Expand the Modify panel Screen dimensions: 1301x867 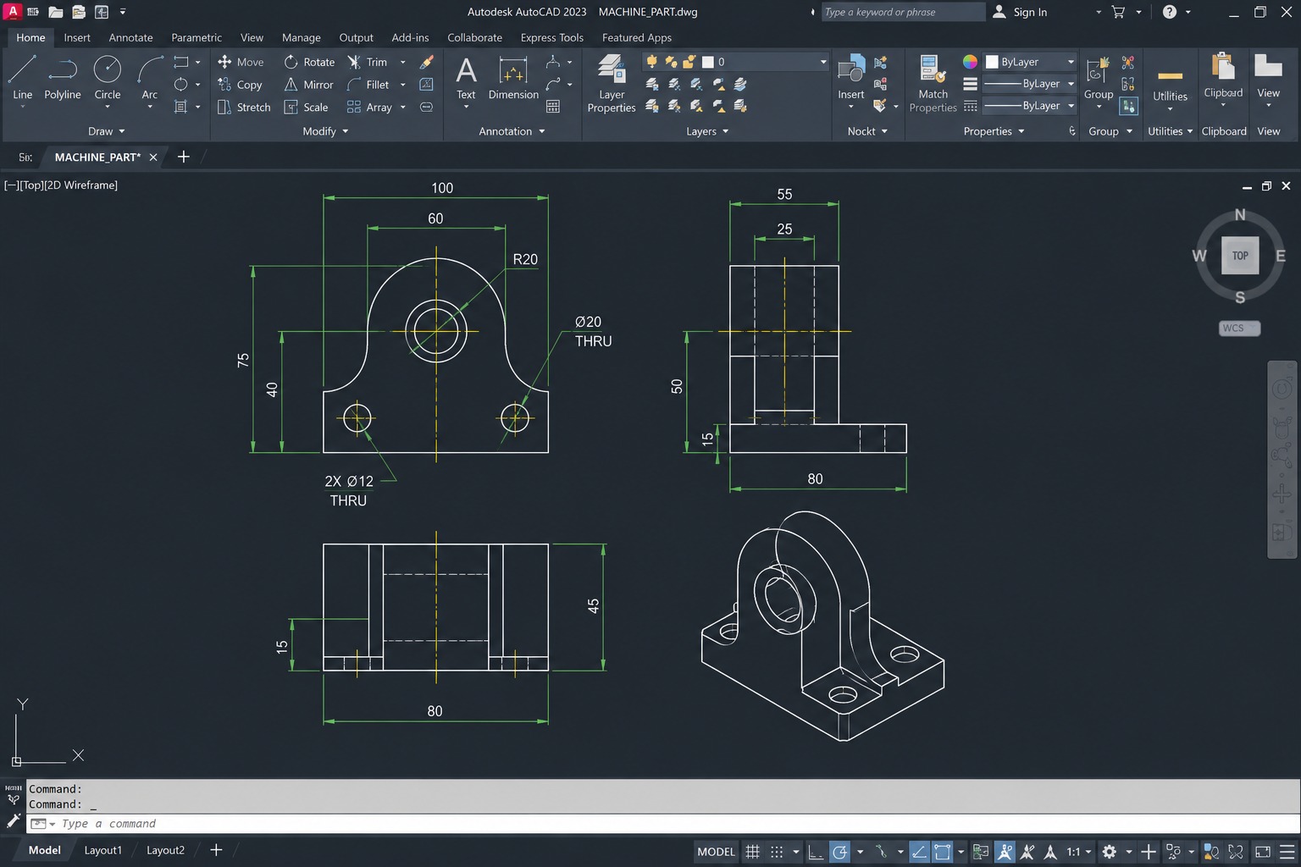(326, 131)
